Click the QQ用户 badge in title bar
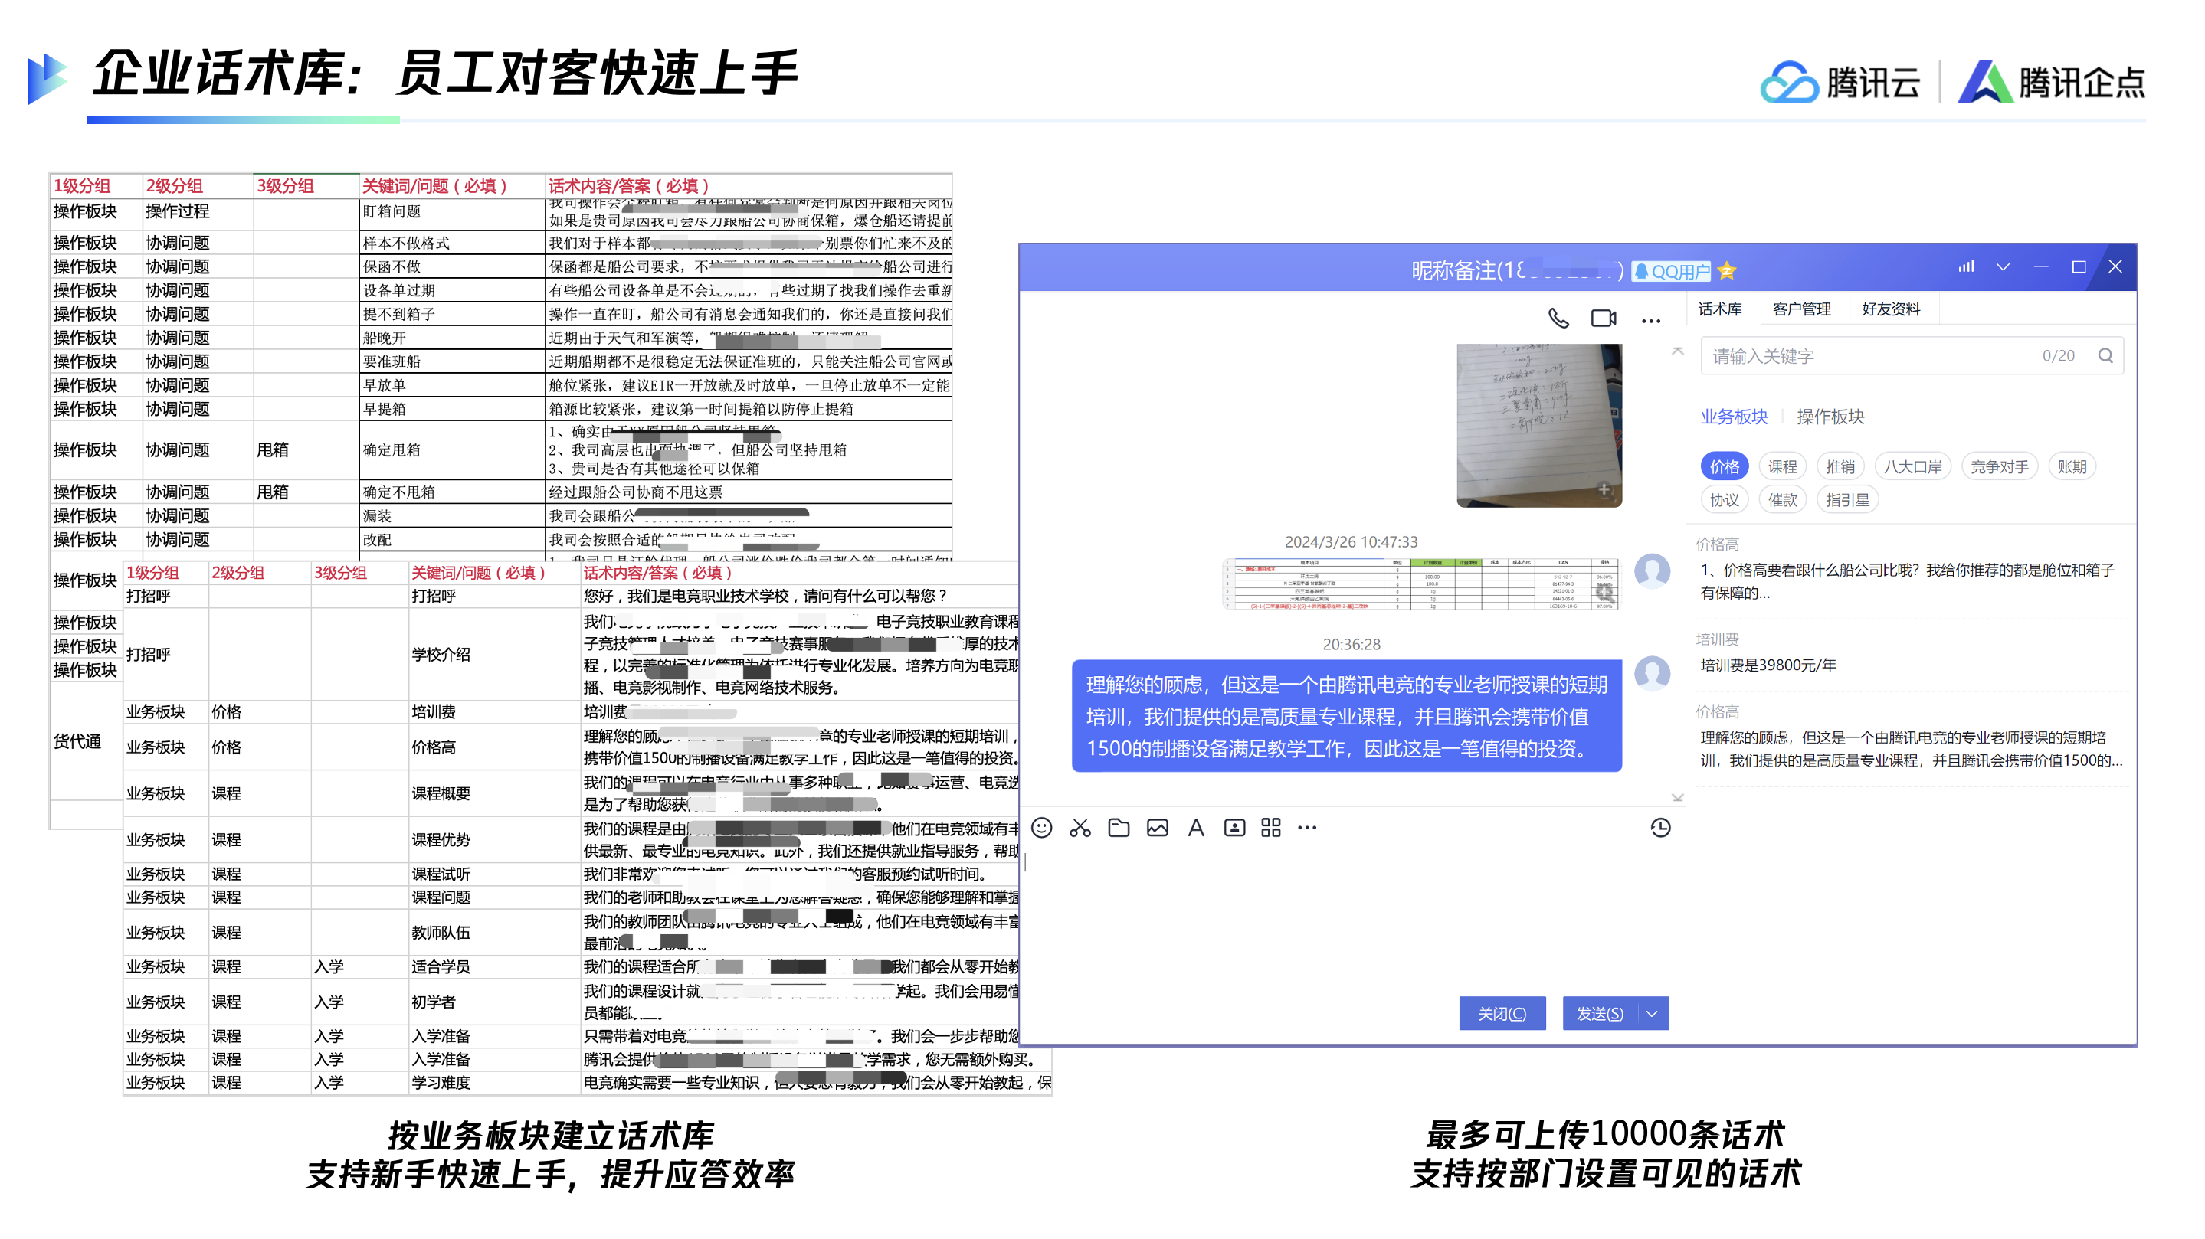 click(1671, 271)
